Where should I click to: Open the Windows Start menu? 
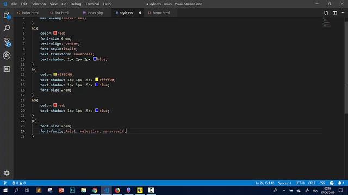tap(5, 190)
